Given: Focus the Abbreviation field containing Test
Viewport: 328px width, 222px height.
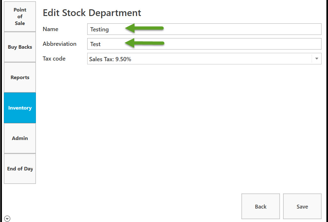Looking at the screenshot, I should point(204,44).
